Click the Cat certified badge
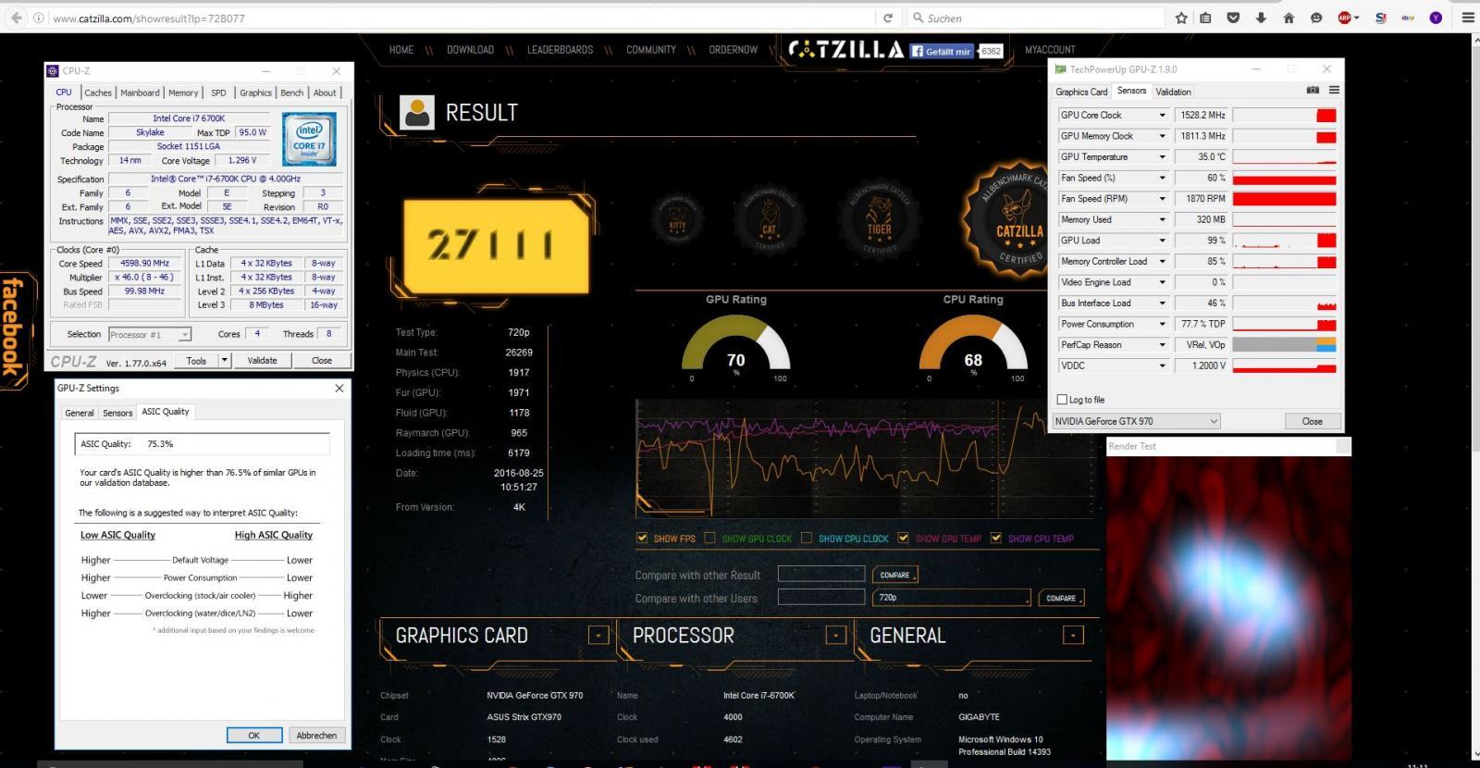Image resolution: width=1480 pixels, height=768 pixels. [770, 220]
